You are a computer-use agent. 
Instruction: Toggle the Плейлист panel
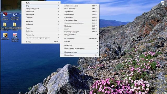click(x=80, y=26)
